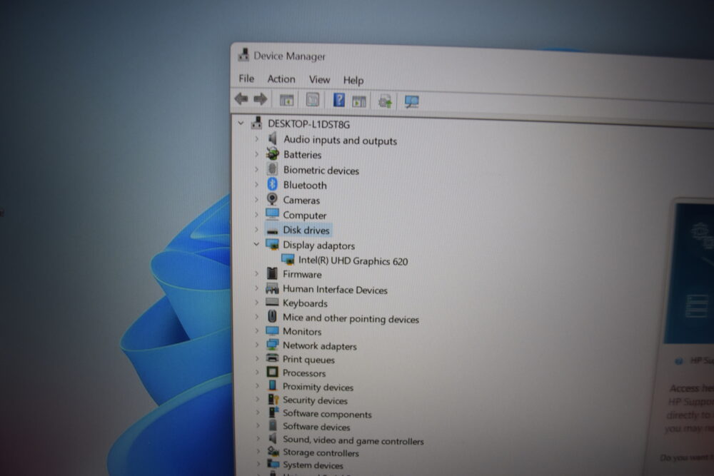Viewport: 714px width, 476px height.
Task: Click the Print queues printer icon
Action: (272, 358)
